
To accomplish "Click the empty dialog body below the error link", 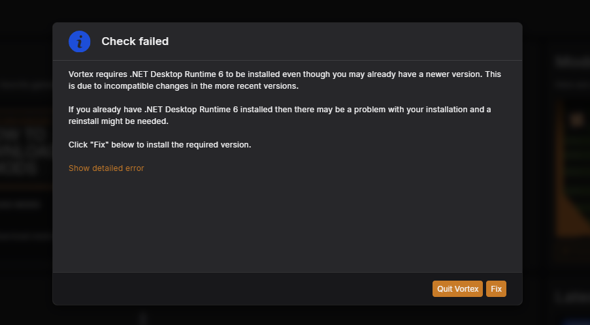I will click(287, 222).
